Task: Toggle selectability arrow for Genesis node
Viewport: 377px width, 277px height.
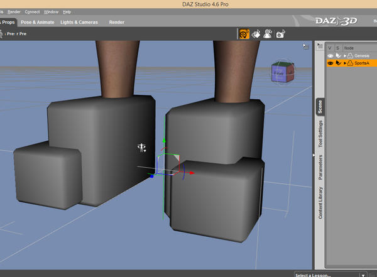Action: [x=337, y=55]
